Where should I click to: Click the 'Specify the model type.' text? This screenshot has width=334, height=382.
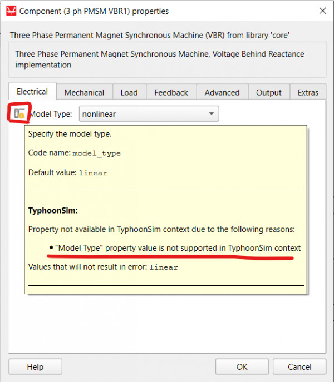coord(70,134)
